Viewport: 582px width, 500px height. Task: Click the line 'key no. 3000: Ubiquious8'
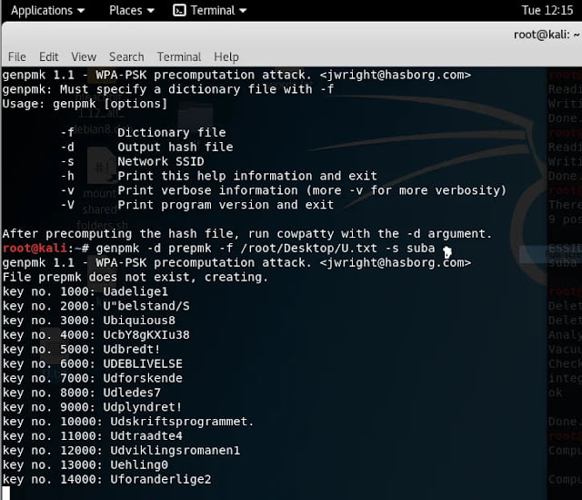tap(89, 321)
